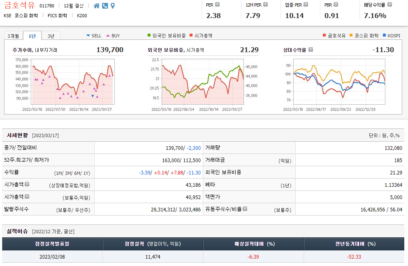Open help icon next to PER
Screen dimensions: 408x266
[218, 5]
